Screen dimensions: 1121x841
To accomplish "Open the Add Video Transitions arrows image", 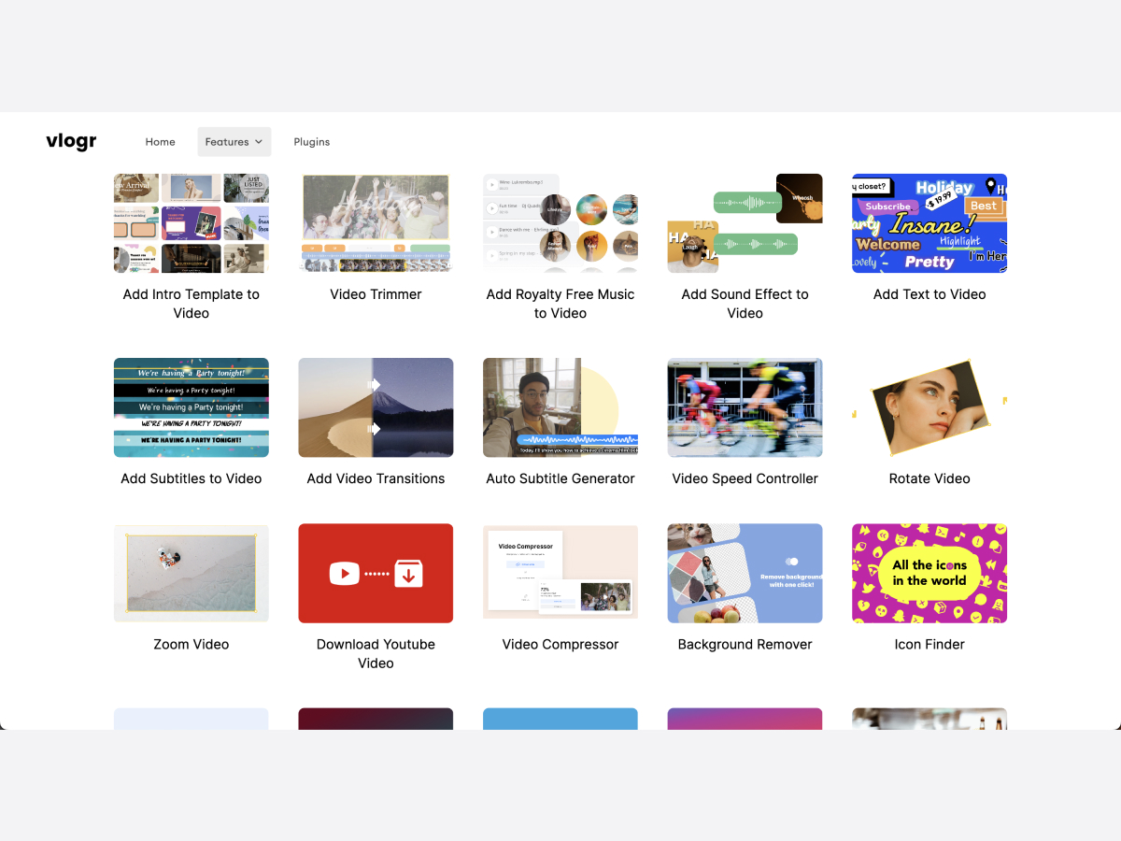I will click(376, 407).
